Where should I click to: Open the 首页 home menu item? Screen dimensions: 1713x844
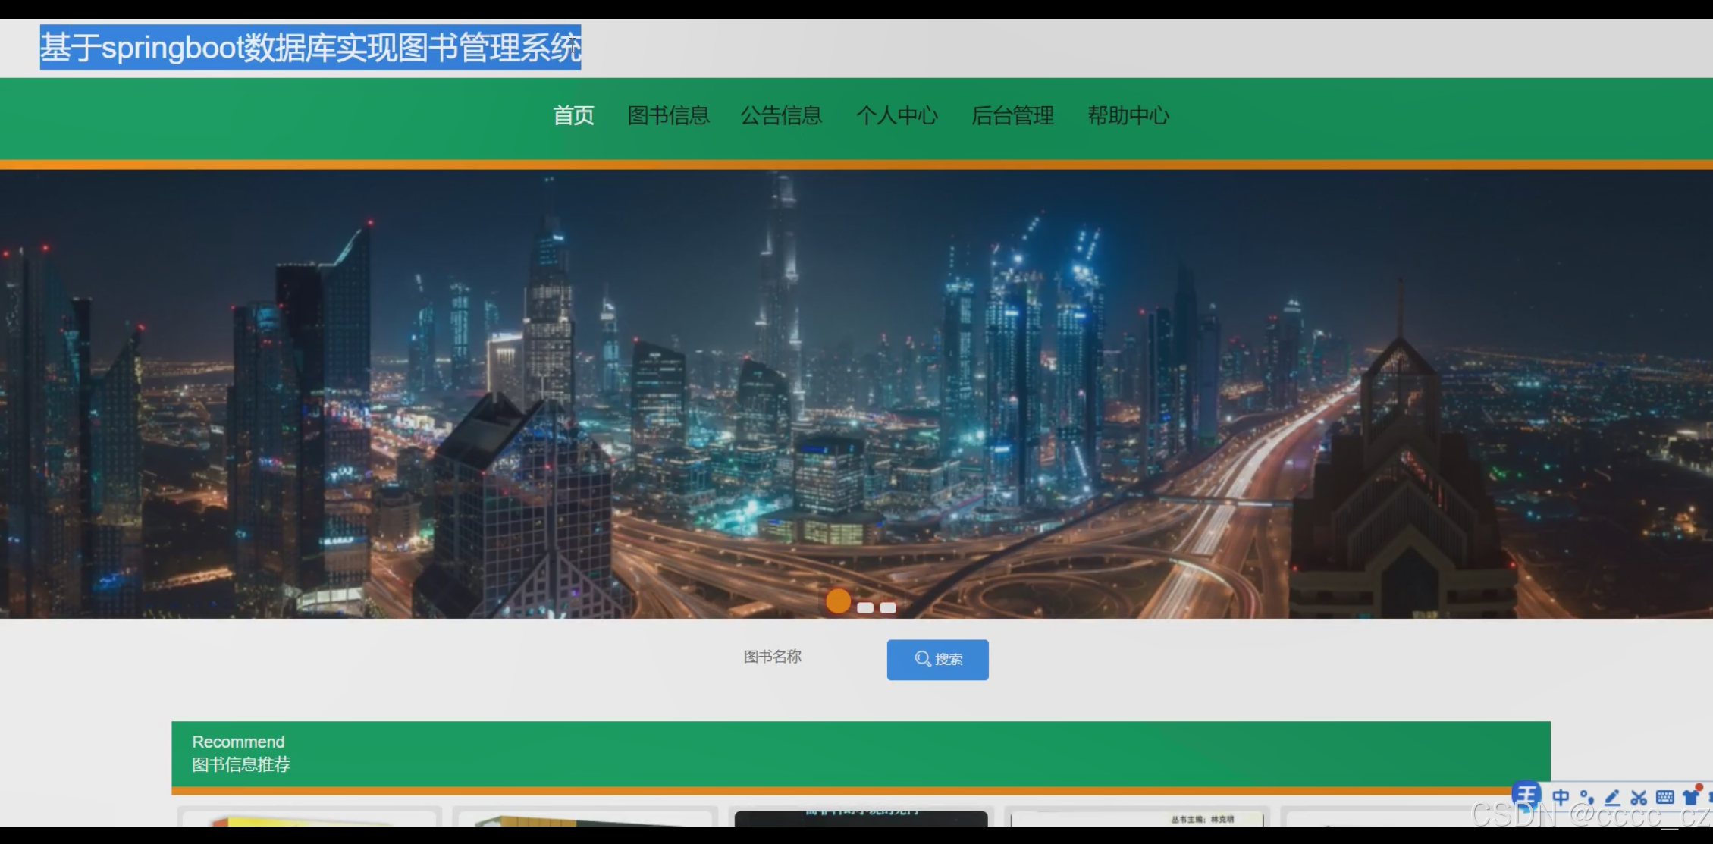(x=573, y=115)
